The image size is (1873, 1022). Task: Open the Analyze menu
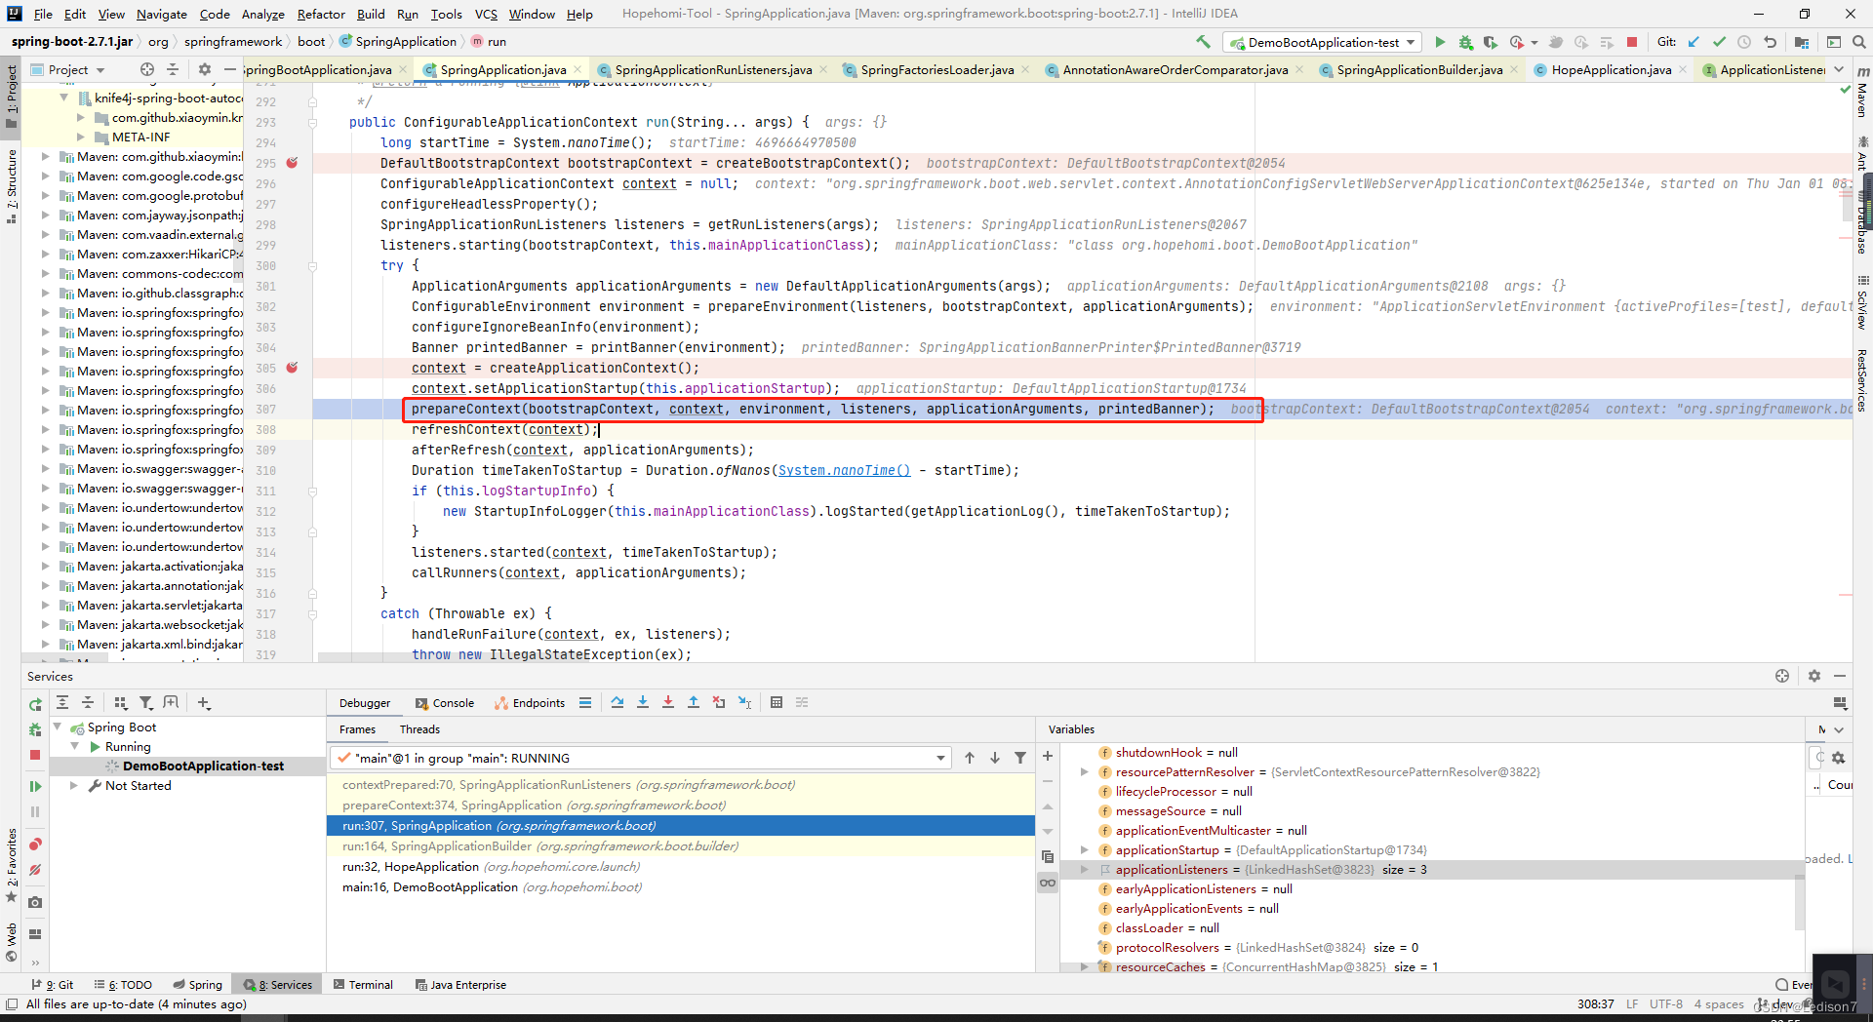click(263, 14)
